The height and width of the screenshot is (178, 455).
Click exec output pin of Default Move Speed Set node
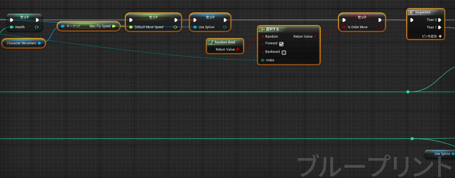tap(176, 20)
